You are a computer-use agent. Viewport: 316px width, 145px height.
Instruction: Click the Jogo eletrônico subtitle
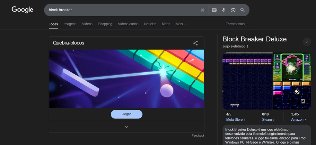[x=234, y=46]
